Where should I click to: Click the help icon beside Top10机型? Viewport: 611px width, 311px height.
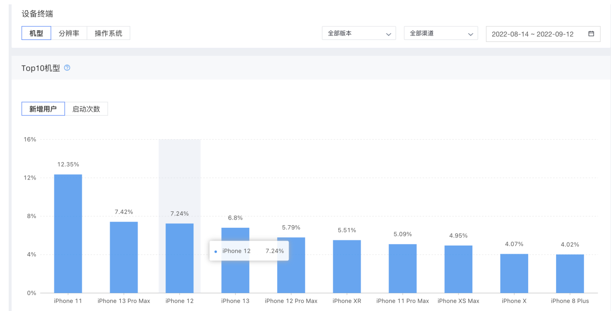(x=67, y=68)
